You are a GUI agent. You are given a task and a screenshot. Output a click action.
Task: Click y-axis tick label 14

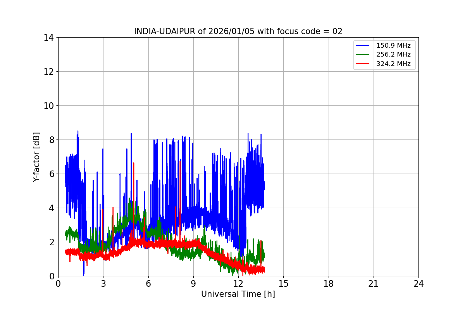pyautogui.click(x=49, y=38)
